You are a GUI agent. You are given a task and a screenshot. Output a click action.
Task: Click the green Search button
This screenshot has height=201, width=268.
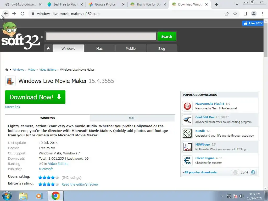(x=167, y=36)
